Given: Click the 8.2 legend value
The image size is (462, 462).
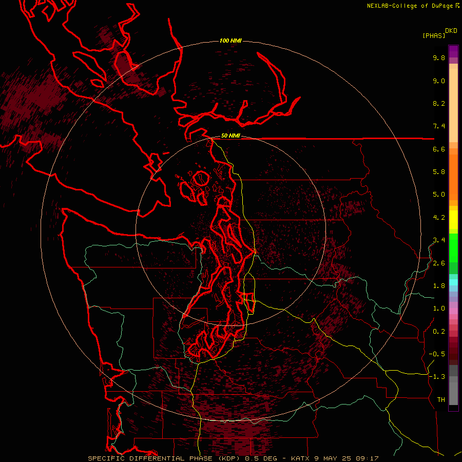Looking at the screenshot, I should [439, 103].
